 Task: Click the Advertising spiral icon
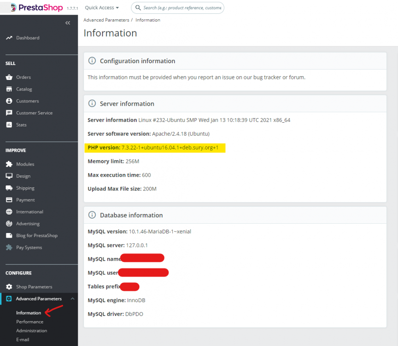[9, 223]
